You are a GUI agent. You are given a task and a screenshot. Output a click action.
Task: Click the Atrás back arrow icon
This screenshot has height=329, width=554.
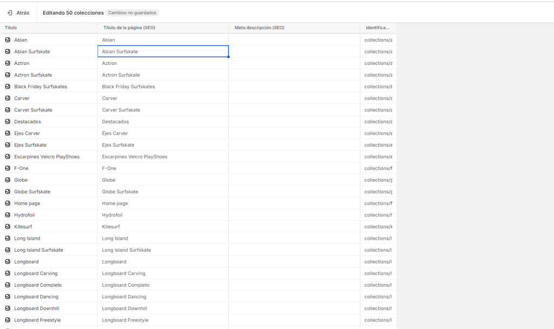pos(10,12)
